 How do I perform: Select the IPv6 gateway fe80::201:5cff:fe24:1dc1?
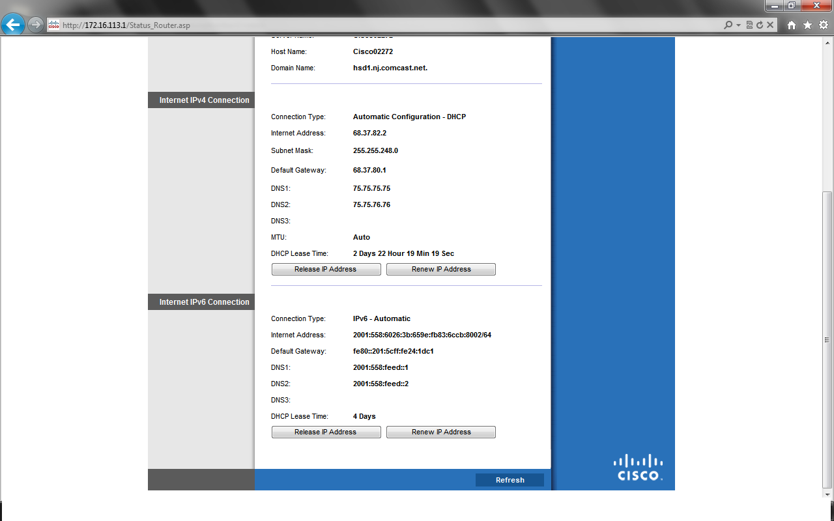point(394,351)
